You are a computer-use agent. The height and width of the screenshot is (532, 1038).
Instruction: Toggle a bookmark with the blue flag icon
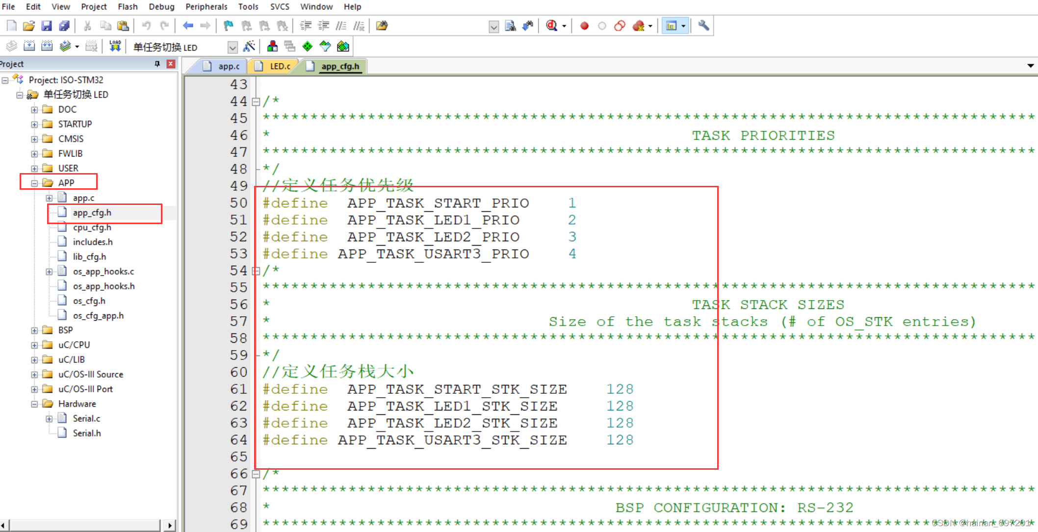click(229, 25)
